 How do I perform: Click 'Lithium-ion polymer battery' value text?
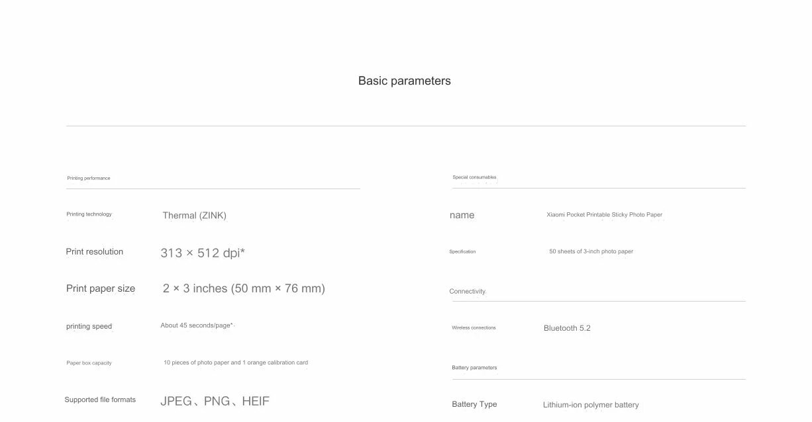591,405
